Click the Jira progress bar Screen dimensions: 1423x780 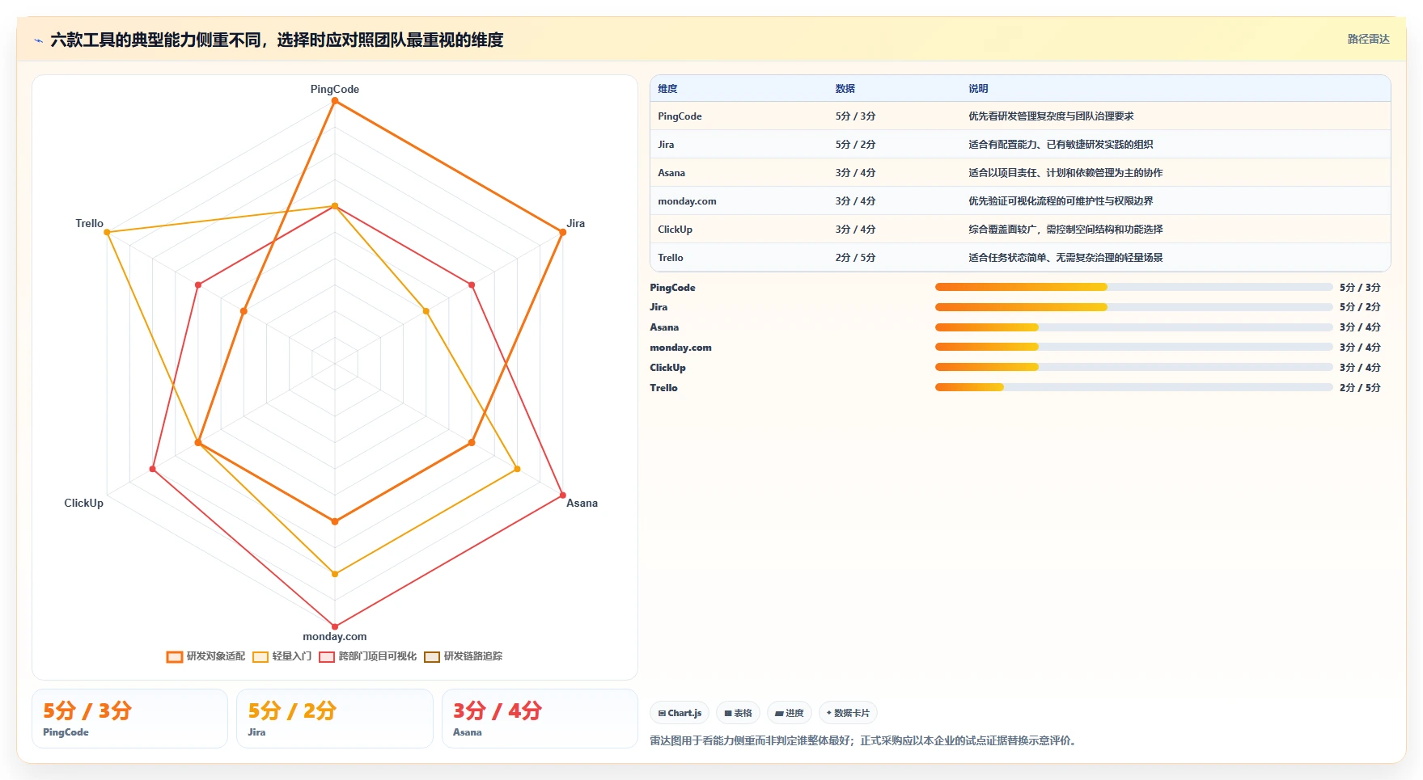[x=1133, y=307]
